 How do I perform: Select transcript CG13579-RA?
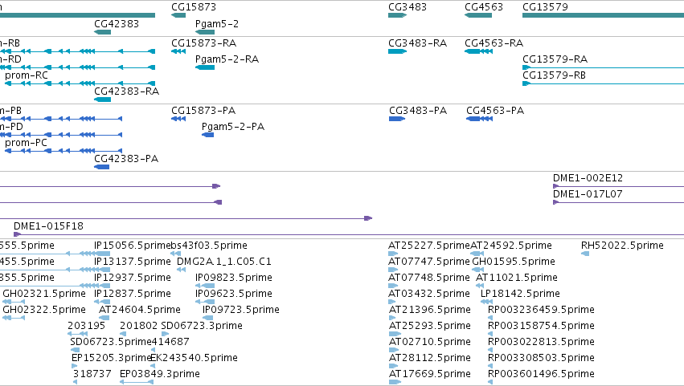tap(604, 67)
